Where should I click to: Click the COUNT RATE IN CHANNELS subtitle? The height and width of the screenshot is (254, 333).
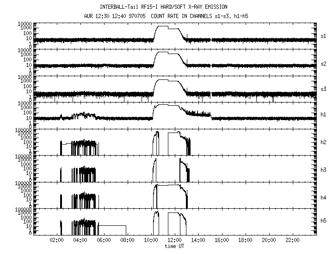click(182, 16)
